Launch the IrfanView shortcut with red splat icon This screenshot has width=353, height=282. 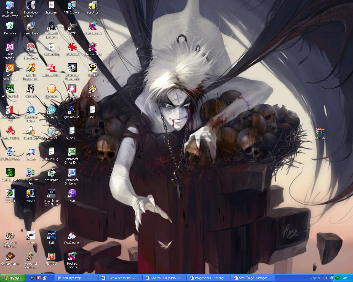pyautogui.click(x=72, y=49)
